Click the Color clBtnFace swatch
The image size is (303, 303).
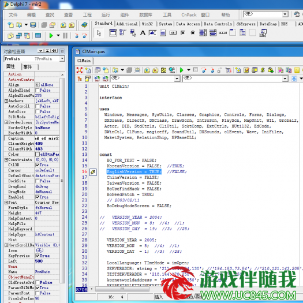[x=38, y=154]
